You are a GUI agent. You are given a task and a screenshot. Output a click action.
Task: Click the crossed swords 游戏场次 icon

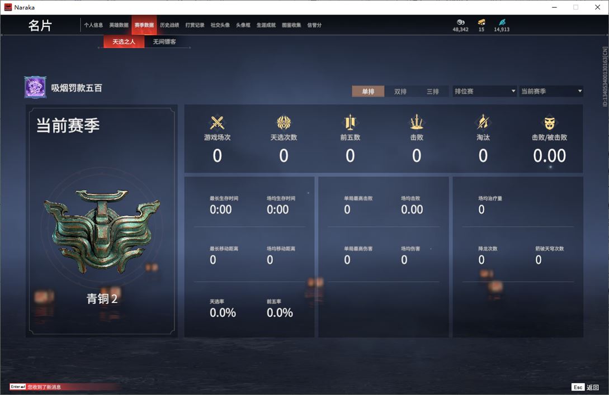pyautogui.click(x=217, y=122)
